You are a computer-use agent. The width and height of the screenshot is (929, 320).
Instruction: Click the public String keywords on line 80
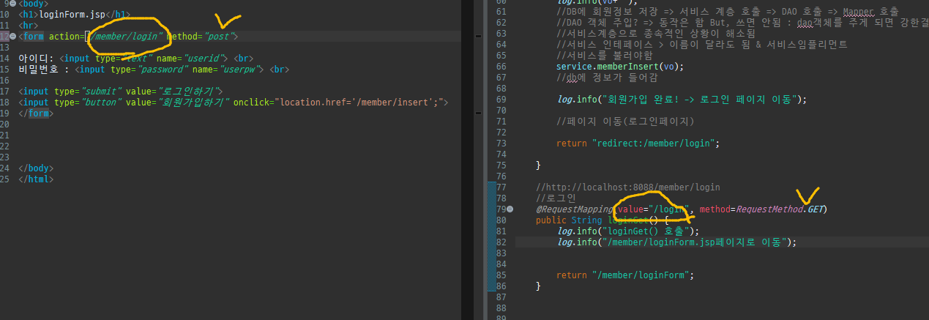point(569,220)
